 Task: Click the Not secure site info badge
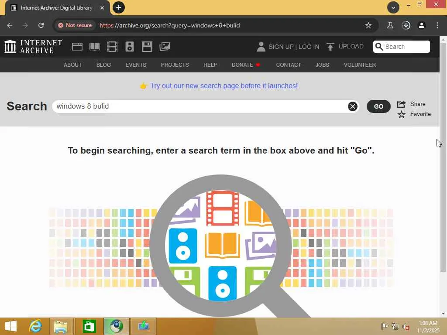click(75, 25)
